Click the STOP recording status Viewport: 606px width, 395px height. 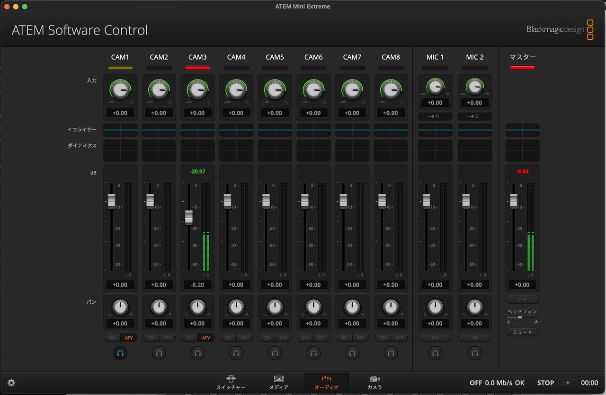[545, 383]
